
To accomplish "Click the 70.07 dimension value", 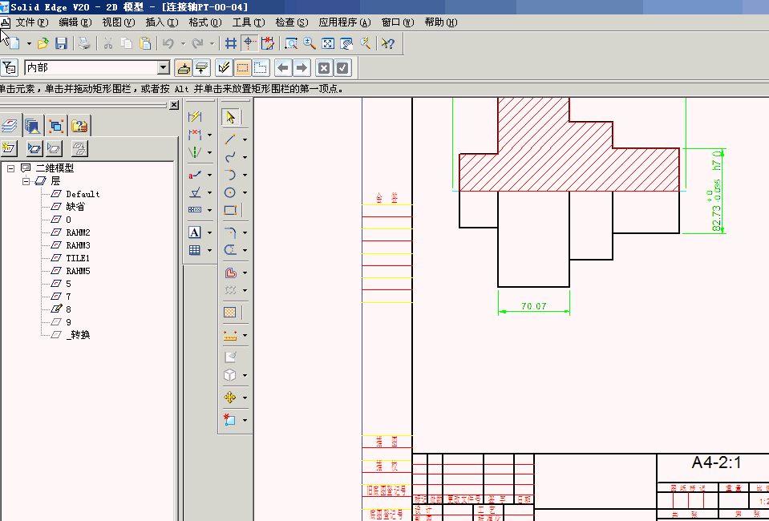I will point(533,306).
